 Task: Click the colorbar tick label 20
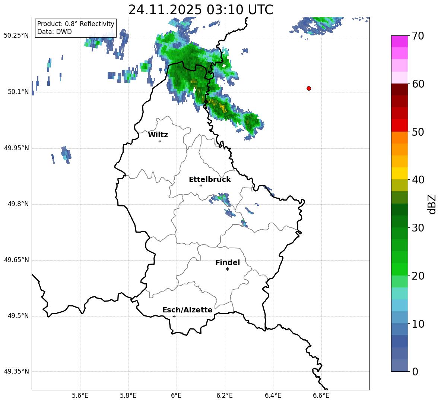[x=418, y=276]
